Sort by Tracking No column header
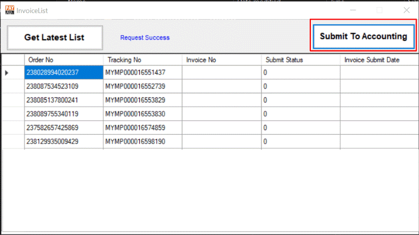Image resolution: width=419 pixels, height=235 pixels. (142, 60)
